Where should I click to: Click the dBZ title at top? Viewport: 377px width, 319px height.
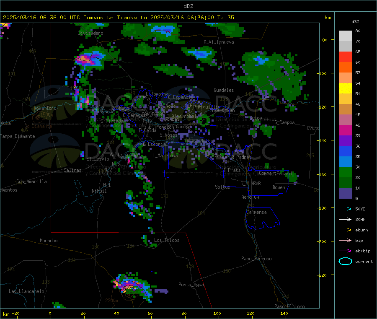pyautogui.click(x=188, y=6)
